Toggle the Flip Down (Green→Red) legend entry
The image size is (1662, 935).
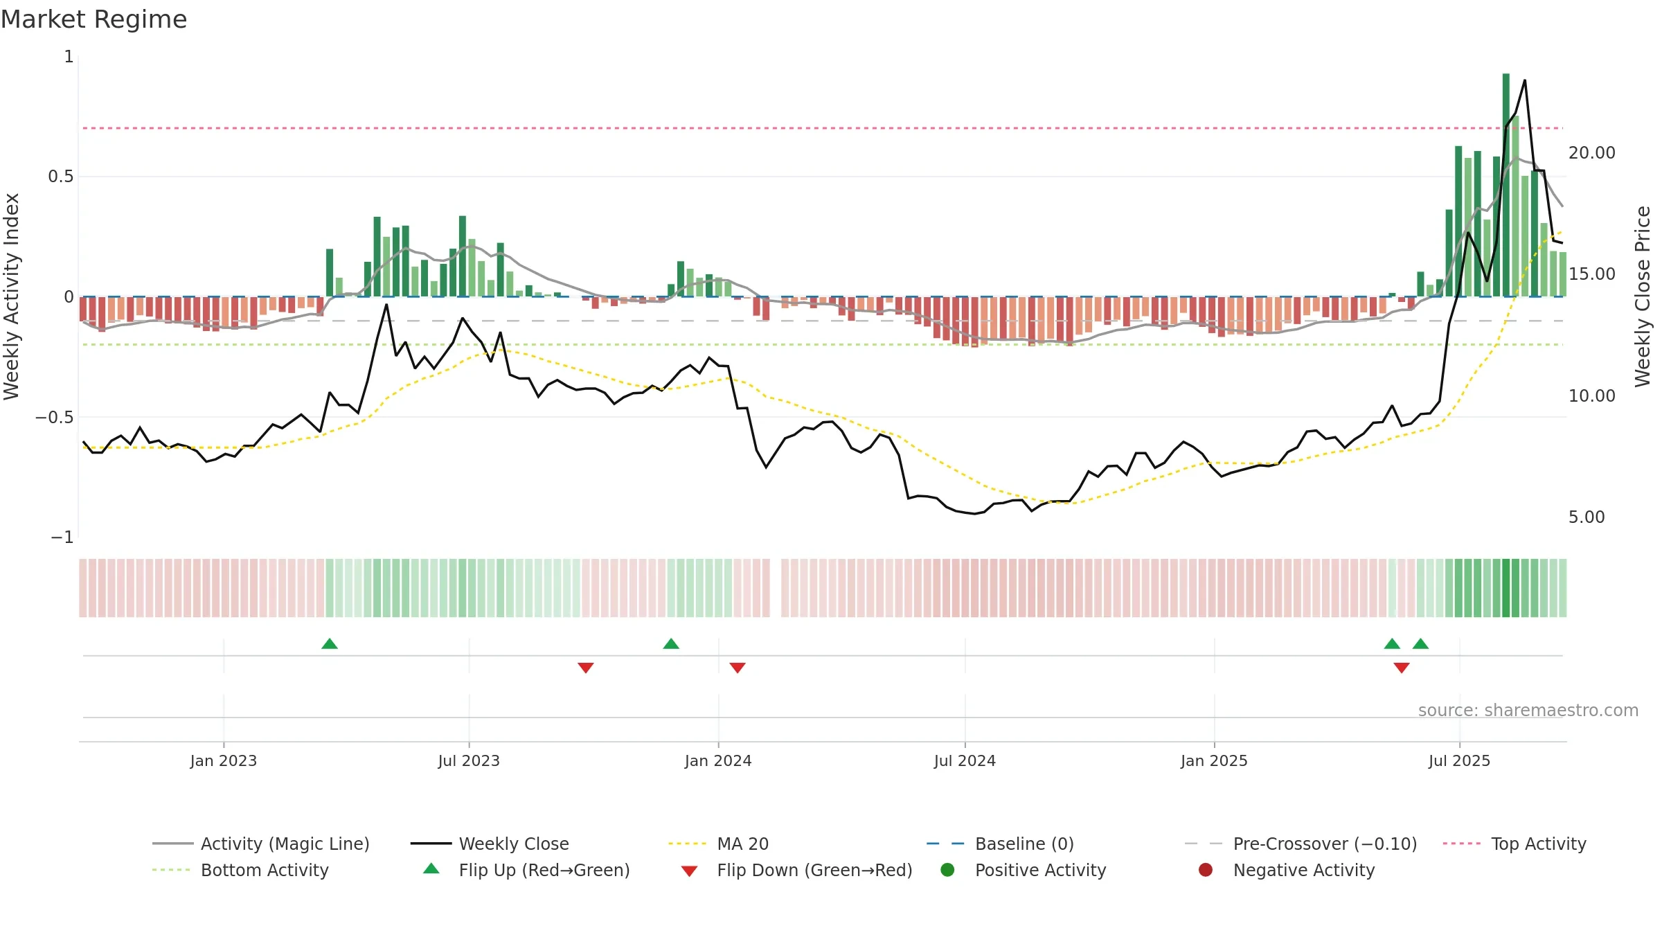tap(796, 870)
